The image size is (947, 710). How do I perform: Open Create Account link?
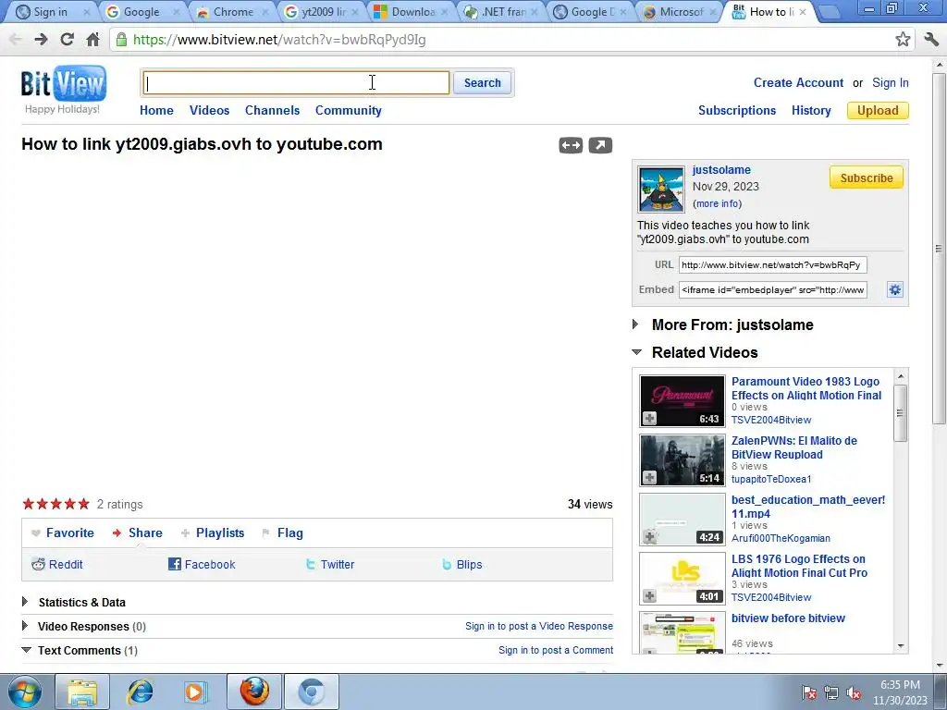(x=798, y=82)
